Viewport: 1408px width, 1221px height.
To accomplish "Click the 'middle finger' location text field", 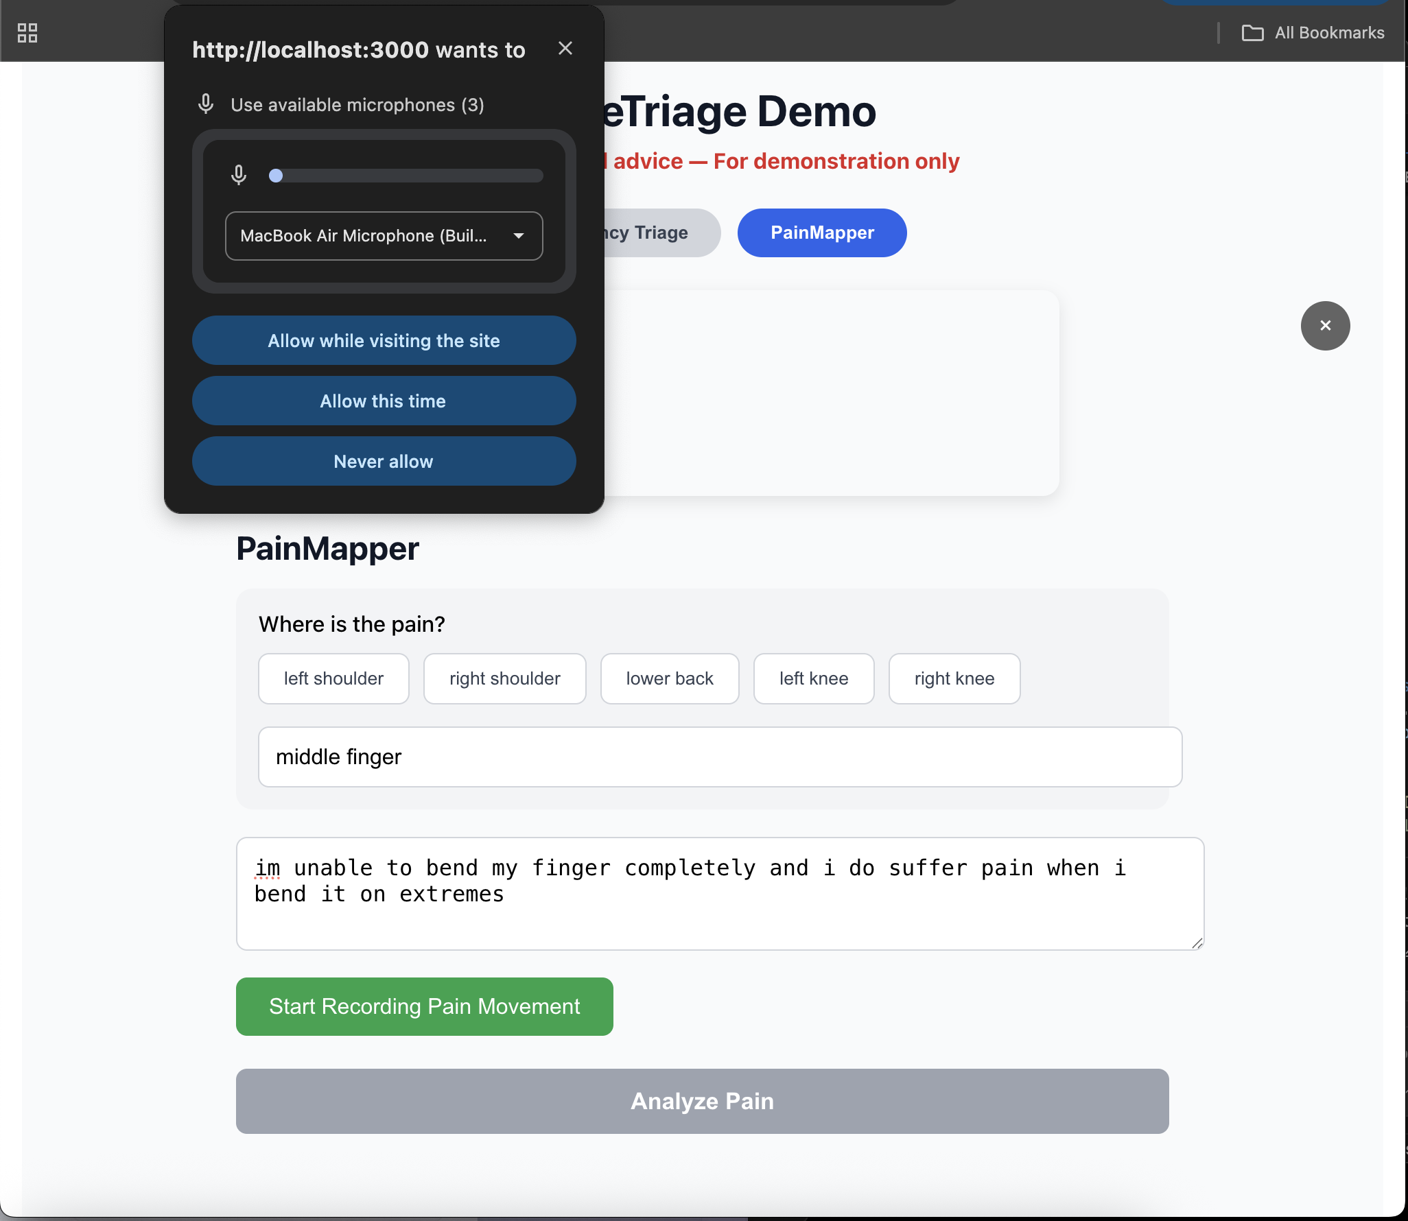I will 719,757.
